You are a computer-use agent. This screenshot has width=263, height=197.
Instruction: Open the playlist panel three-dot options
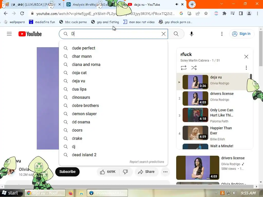[x=246, y=68]
